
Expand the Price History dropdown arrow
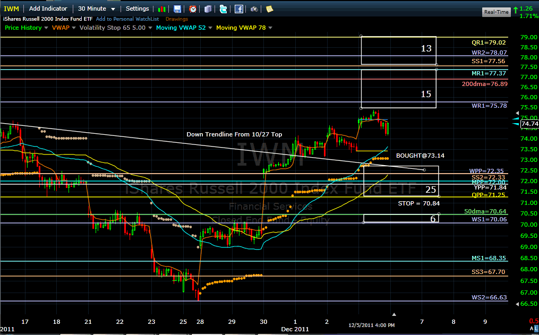pyautogui.click(x=46, y=28)
